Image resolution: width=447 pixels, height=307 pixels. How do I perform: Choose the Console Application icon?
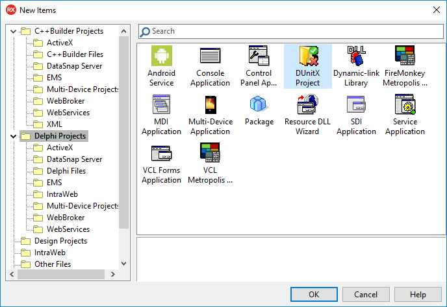point(210,56)
